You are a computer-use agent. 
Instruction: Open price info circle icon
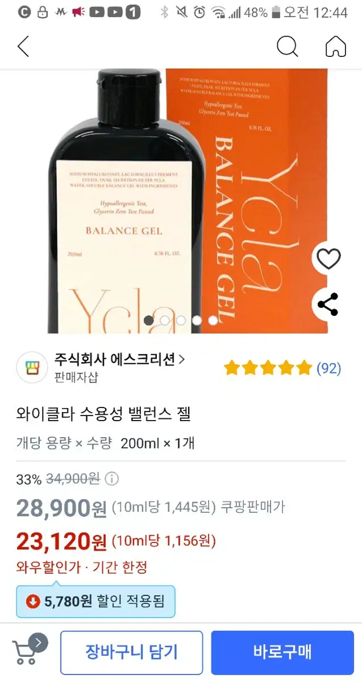[112, 479]
